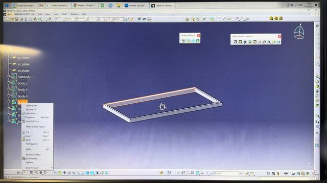
Task: Select the Pad tool in Sketch-Based Features
Action: coord(235,42)
